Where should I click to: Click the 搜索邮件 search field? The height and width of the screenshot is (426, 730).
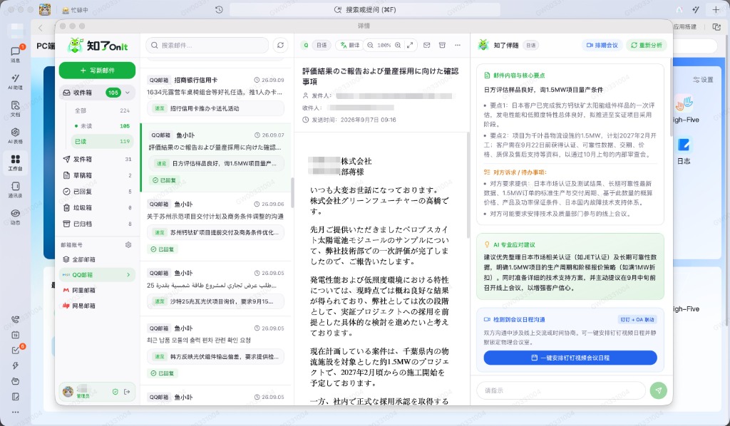click(x=207, y=45)
